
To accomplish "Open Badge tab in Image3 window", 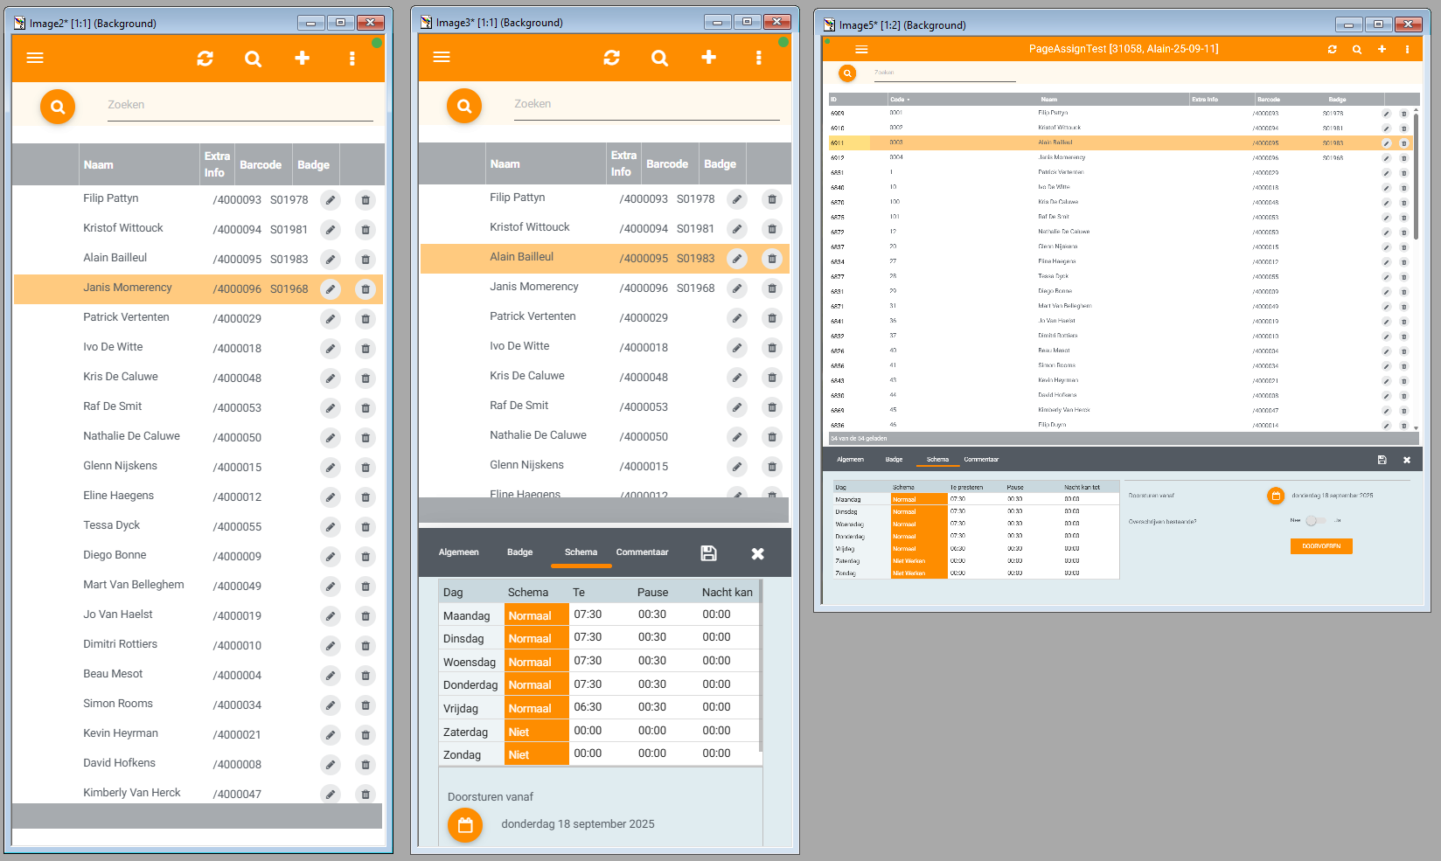I will point(520,552).
